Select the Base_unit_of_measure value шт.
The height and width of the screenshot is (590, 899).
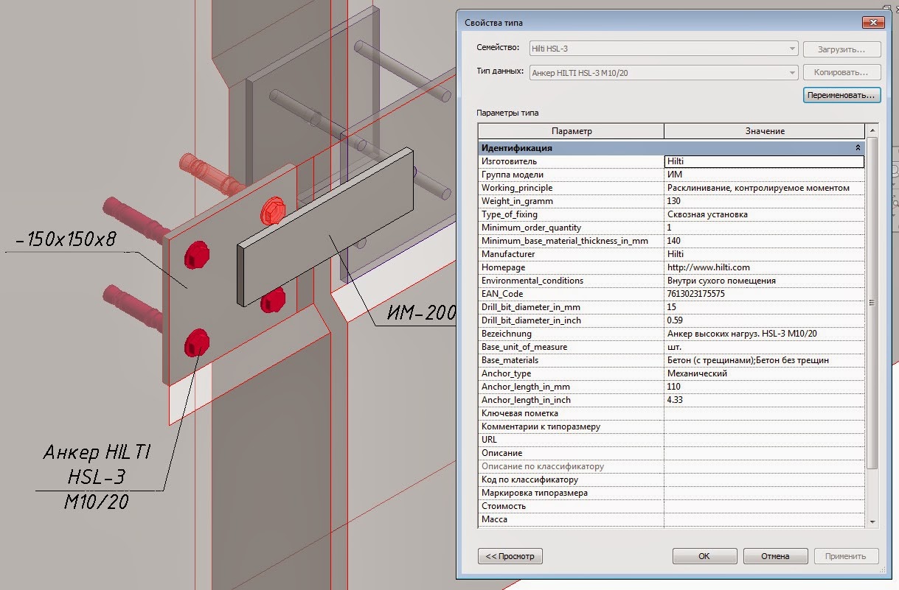point(764,347)
